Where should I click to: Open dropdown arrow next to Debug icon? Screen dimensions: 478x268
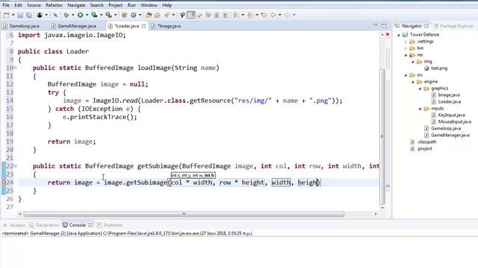(73, 15)
